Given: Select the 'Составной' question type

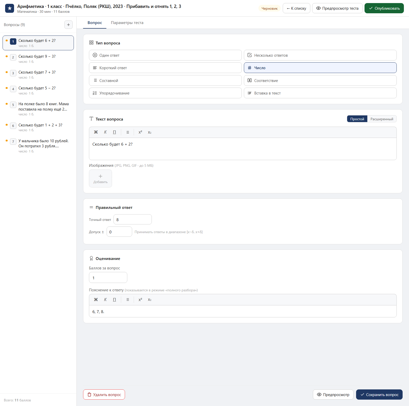Looking at the screenshot, I should [x=165, y=80].
